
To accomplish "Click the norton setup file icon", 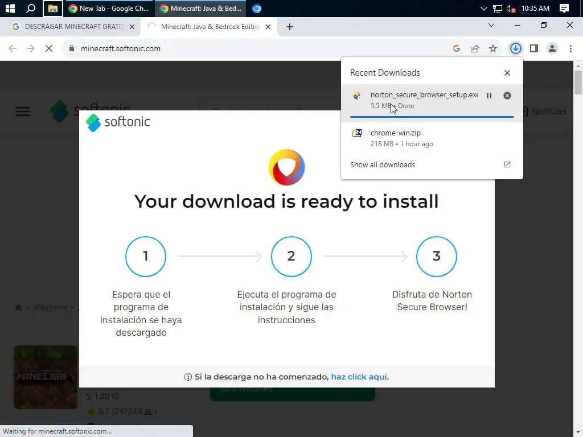I will click(357, 96).
